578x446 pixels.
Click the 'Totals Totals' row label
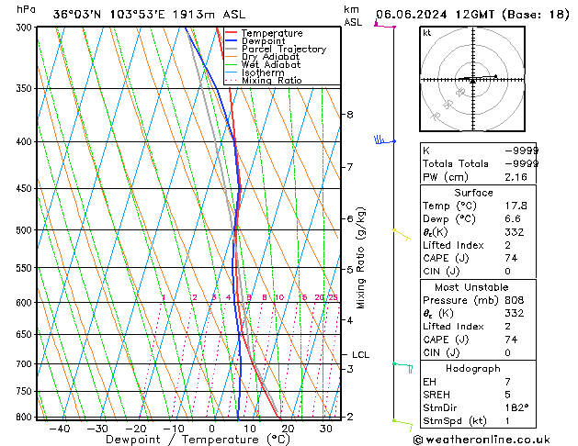(455, 163)
